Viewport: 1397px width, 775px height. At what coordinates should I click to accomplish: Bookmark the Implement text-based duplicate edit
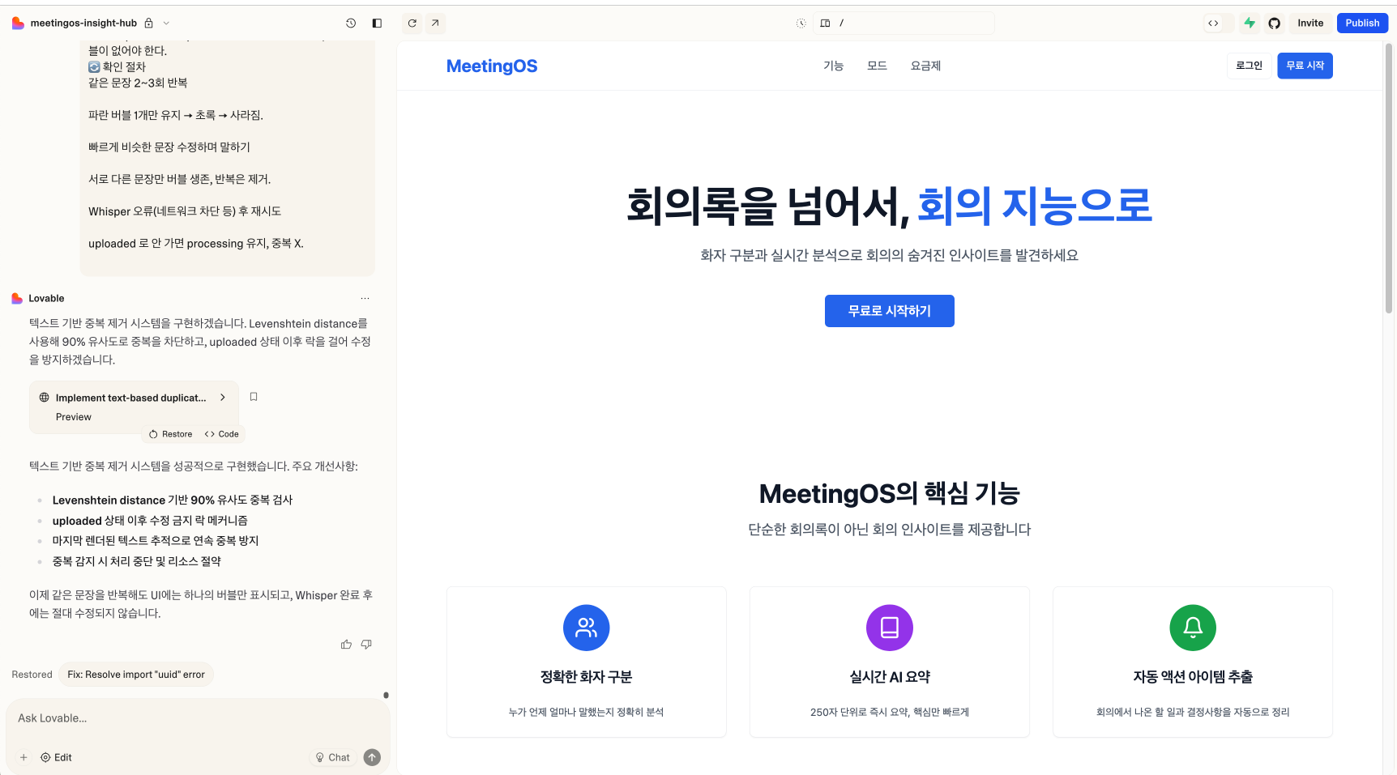click(254, 397)
